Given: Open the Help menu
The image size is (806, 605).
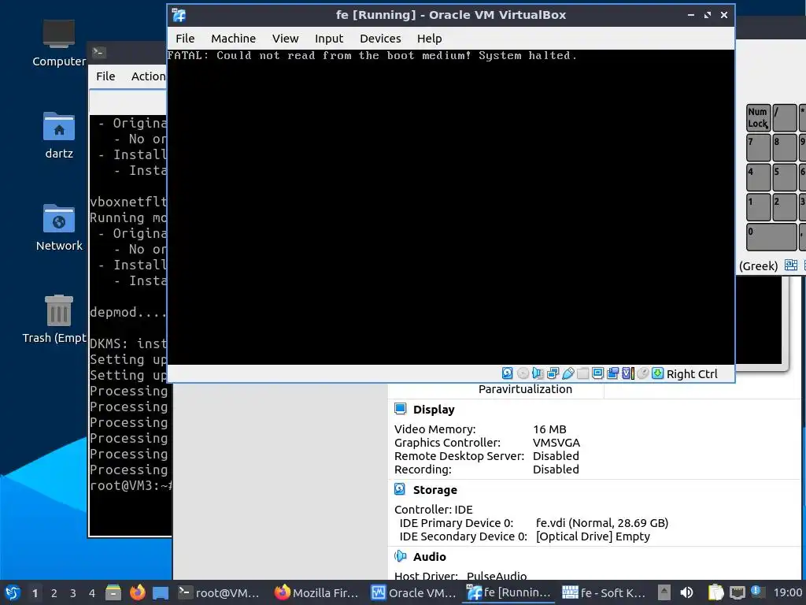Looking at the screenshot, I should coord(429,39).
